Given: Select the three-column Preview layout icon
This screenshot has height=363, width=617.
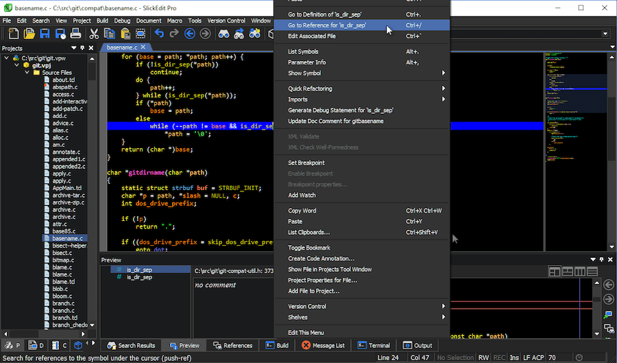Looking at the screenshot, I should 579,271.
